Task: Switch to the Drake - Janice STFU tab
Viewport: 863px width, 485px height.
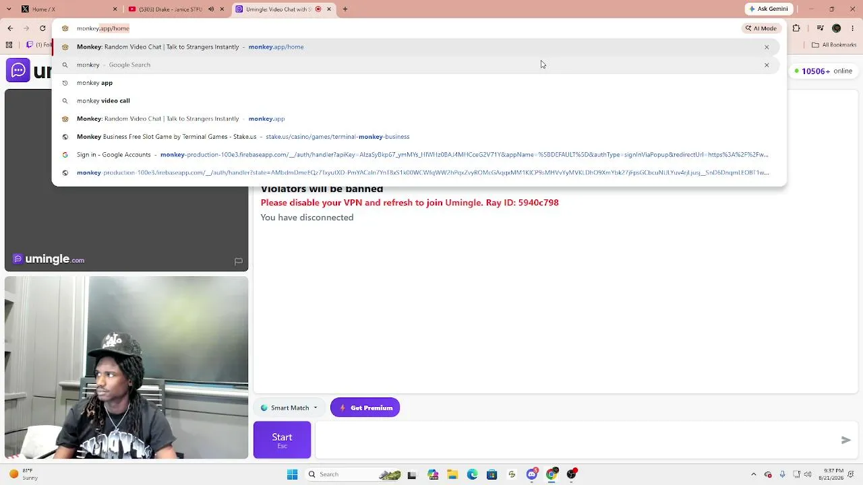Action: 177,9
